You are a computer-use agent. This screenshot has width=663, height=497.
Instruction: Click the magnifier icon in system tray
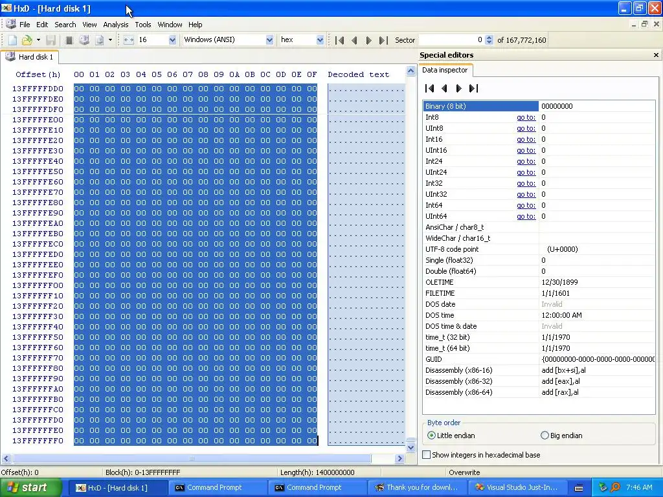pyautogui.click(x=616, y=487)
